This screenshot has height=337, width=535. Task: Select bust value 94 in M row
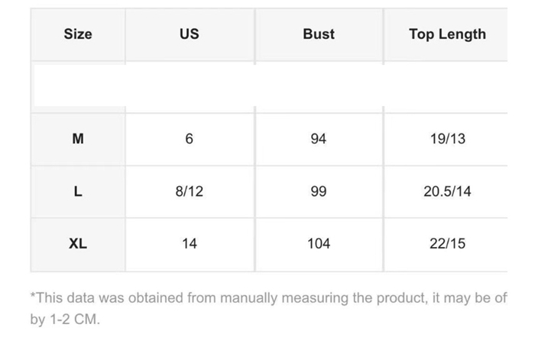(319, 139)
